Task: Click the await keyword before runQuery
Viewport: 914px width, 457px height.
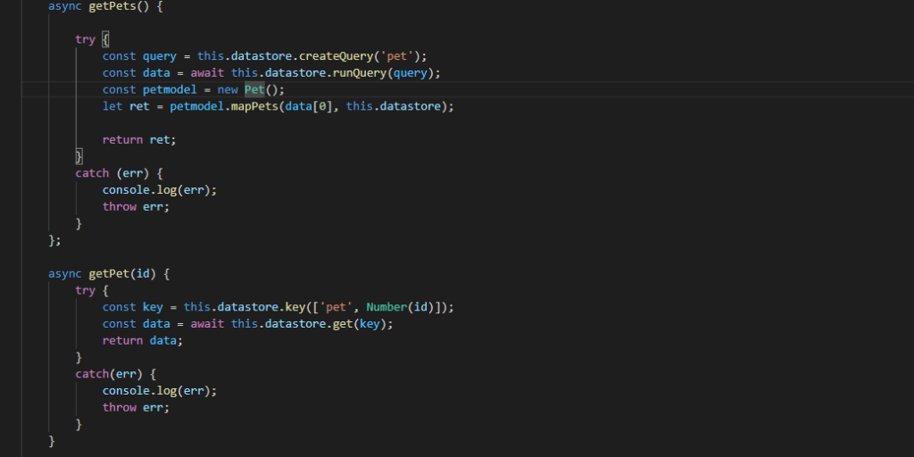Action: coord(207,73)
